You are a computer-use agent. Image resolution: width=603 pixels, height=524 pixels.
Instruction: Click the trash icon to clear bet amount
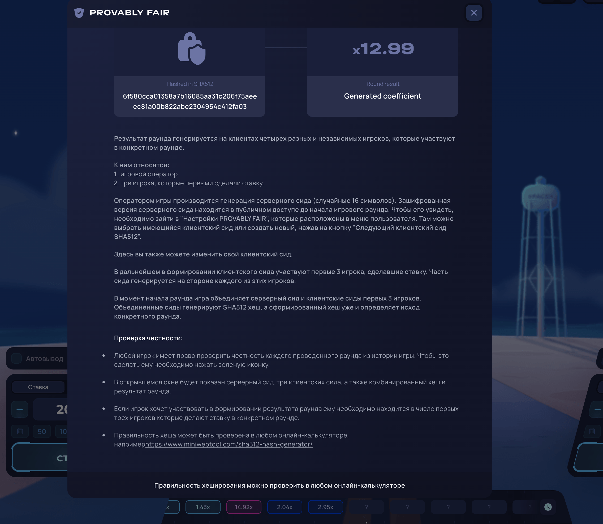click(19, 431)
